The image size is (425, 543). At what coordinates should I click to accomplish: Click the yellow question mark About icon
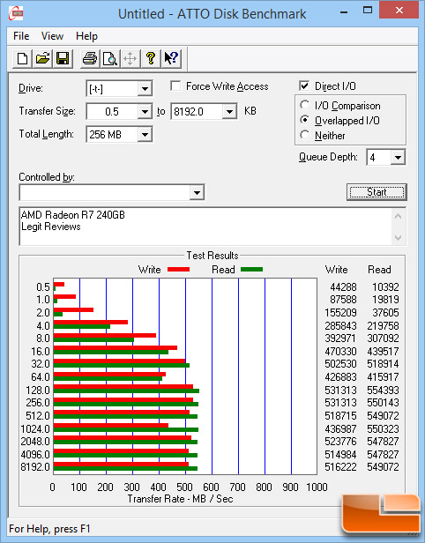tap(150, 58)
